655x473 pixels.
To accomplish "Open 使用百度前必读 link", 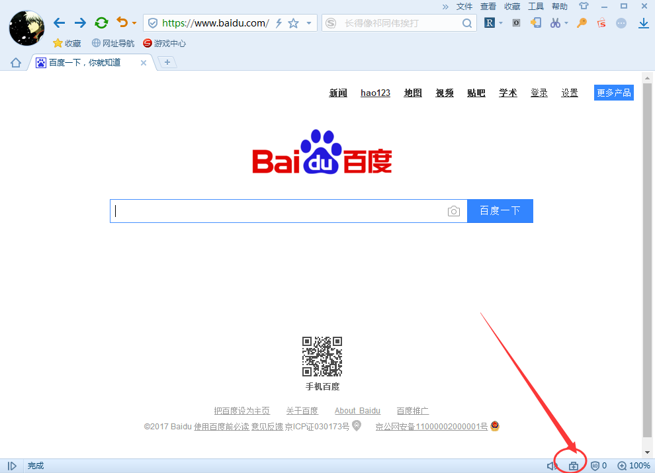I will click(x=222, y=427).
